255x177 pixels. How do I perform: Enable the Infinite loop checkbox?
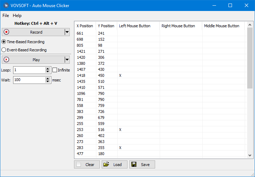coord(55,70)
